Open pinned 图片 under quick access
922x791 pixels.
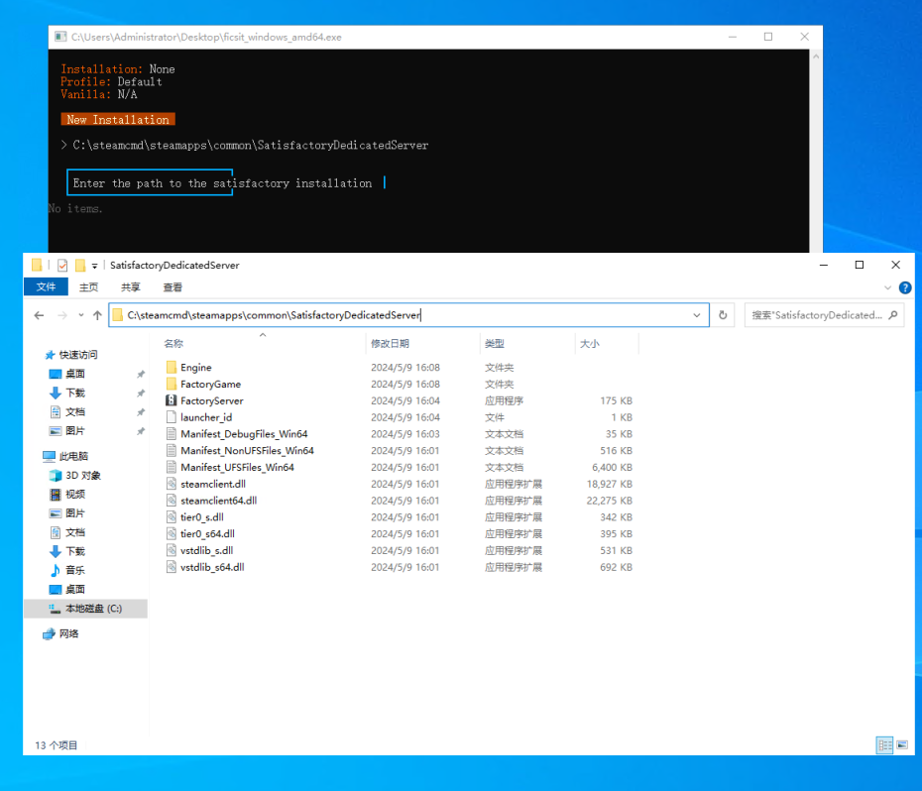74,431
